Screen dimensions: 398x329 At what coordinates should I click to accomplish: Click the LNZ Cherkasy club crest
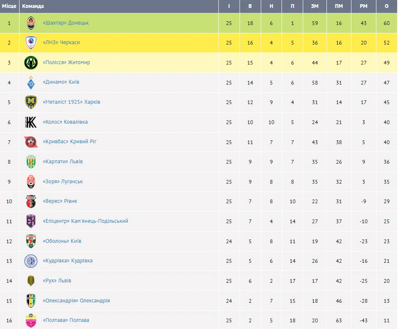[31, 43]
